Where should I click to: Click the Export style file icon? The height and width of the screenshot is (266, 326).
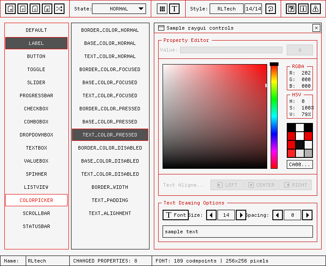click(x=47, y=9)
